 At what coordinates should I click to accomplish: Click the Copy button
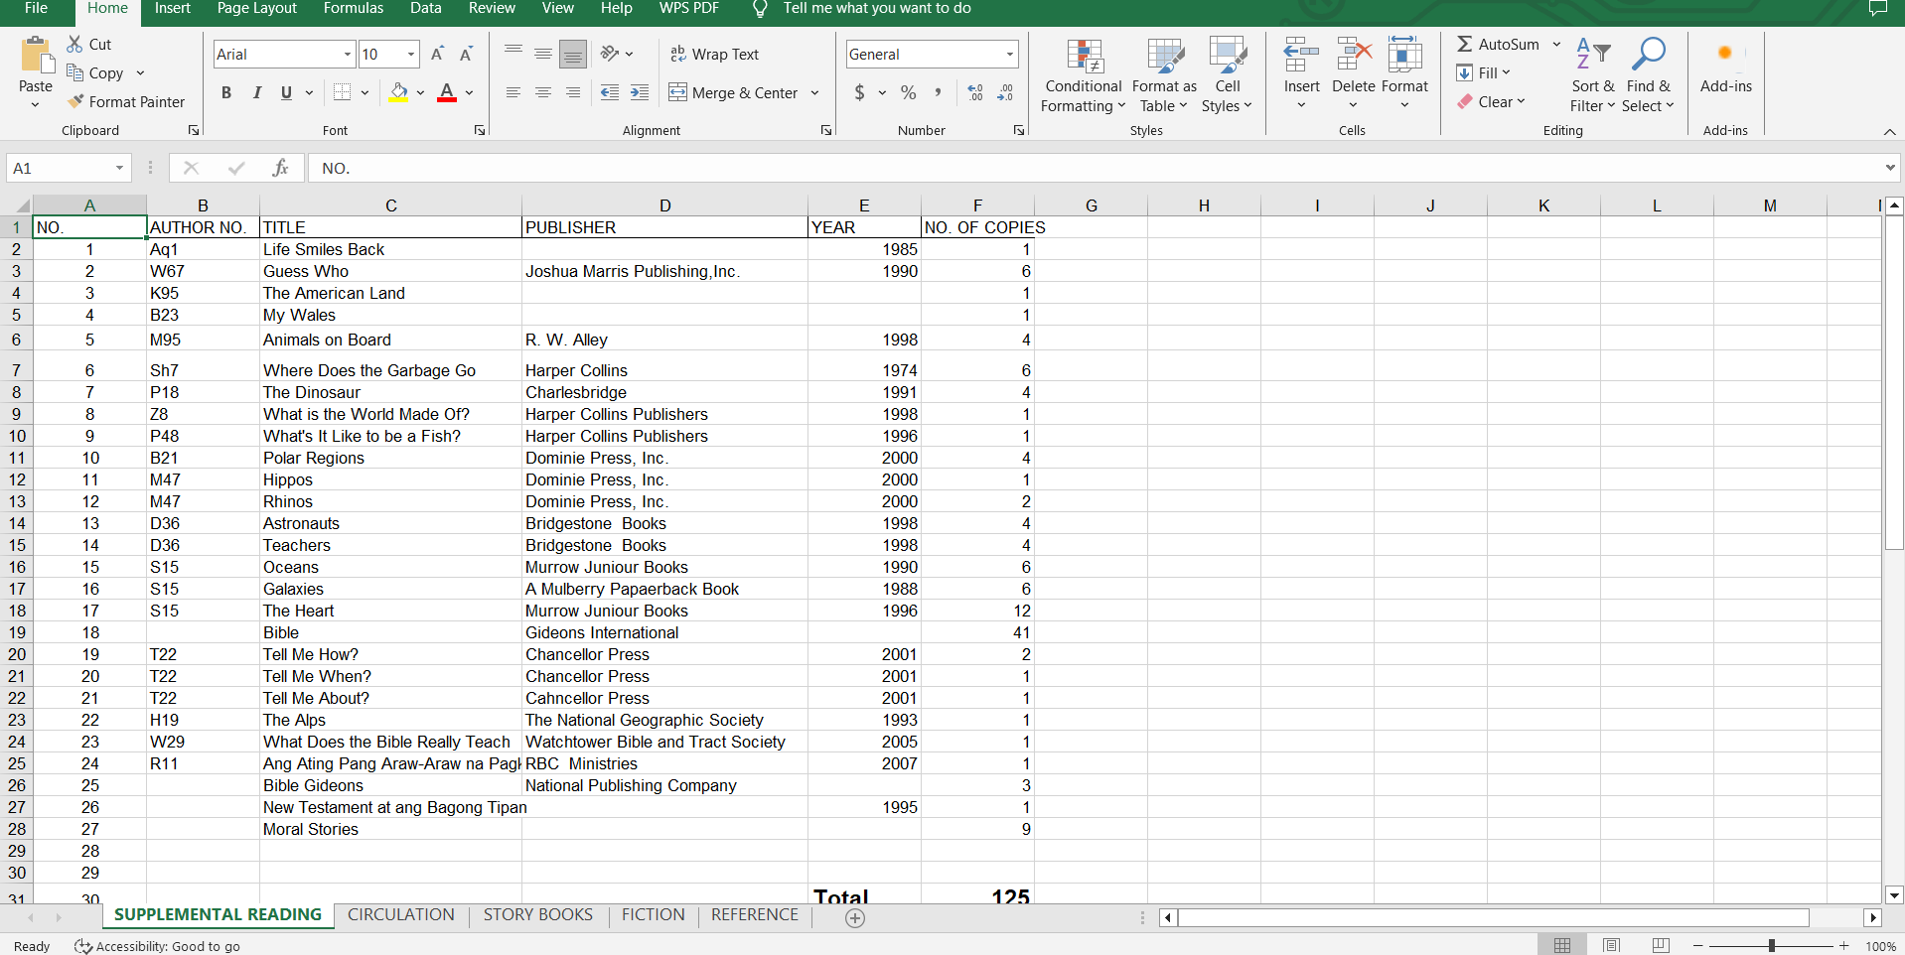point(95,72)
